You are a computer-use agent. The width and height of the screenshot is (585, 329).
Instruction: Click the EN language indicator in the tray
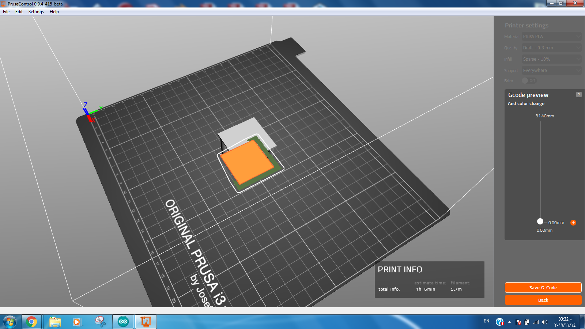486,321
